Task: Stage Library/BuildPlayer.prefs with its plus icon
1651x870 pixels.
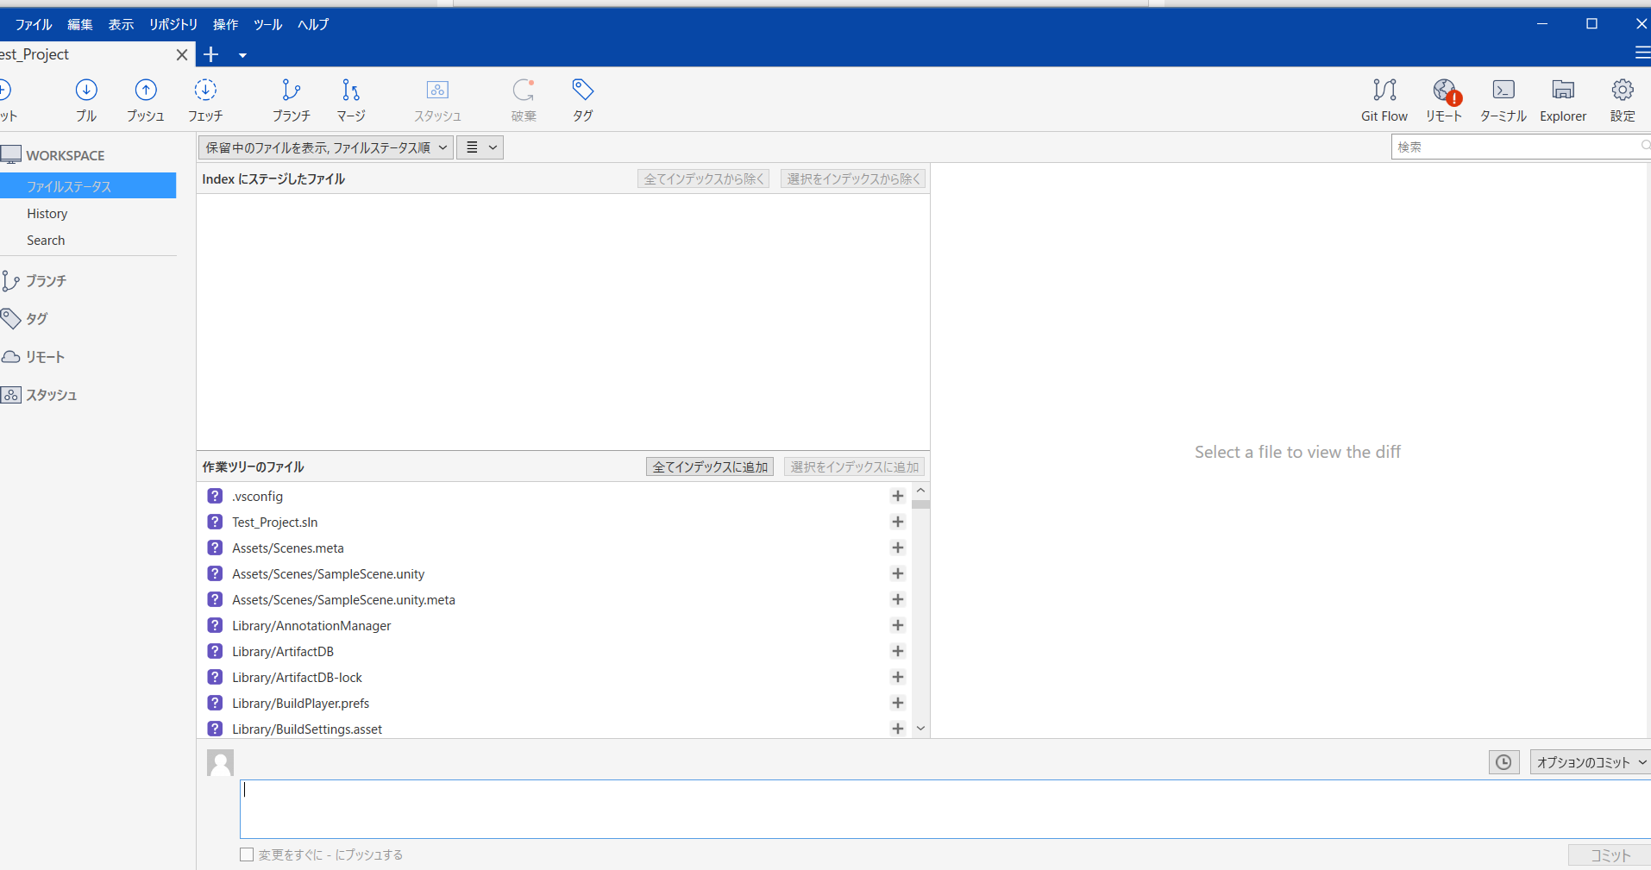Action: coord(898,703)
